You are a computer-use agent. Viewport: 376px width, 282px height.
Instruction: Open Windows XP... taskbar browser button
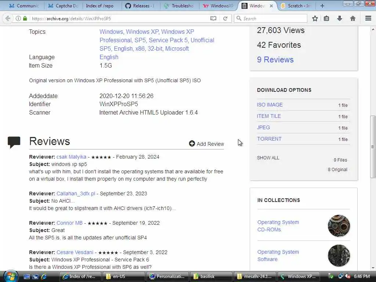coord(299,276)
